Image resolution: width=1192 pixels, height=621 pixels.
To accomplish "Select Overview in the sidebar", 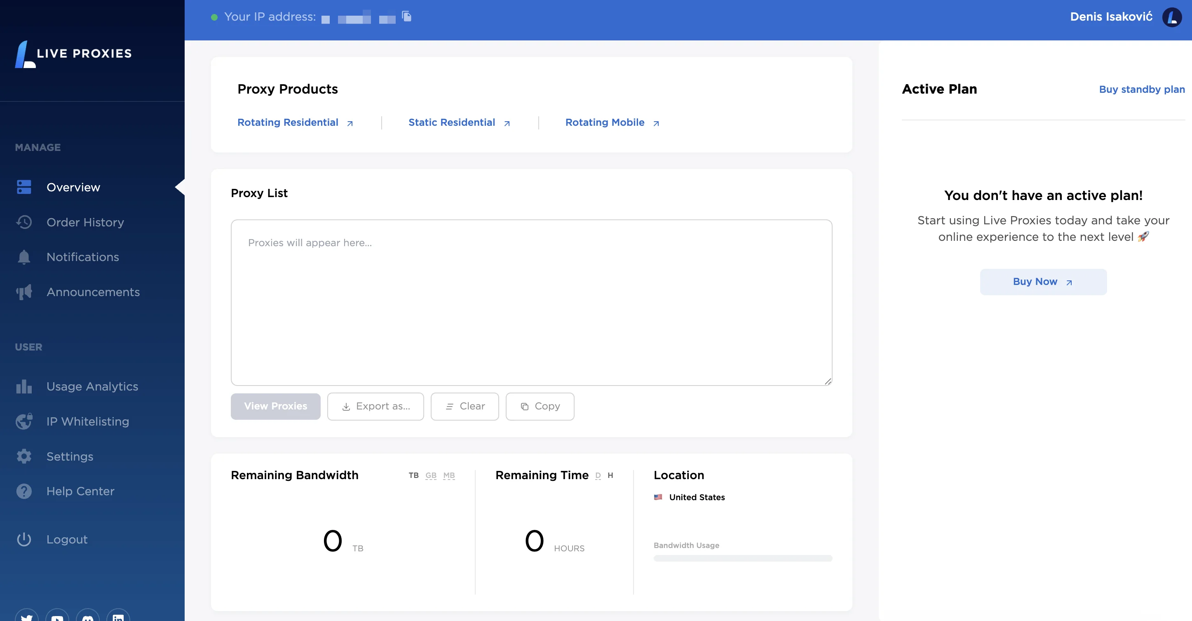I will pyautogui.click(x=73, y=187).
